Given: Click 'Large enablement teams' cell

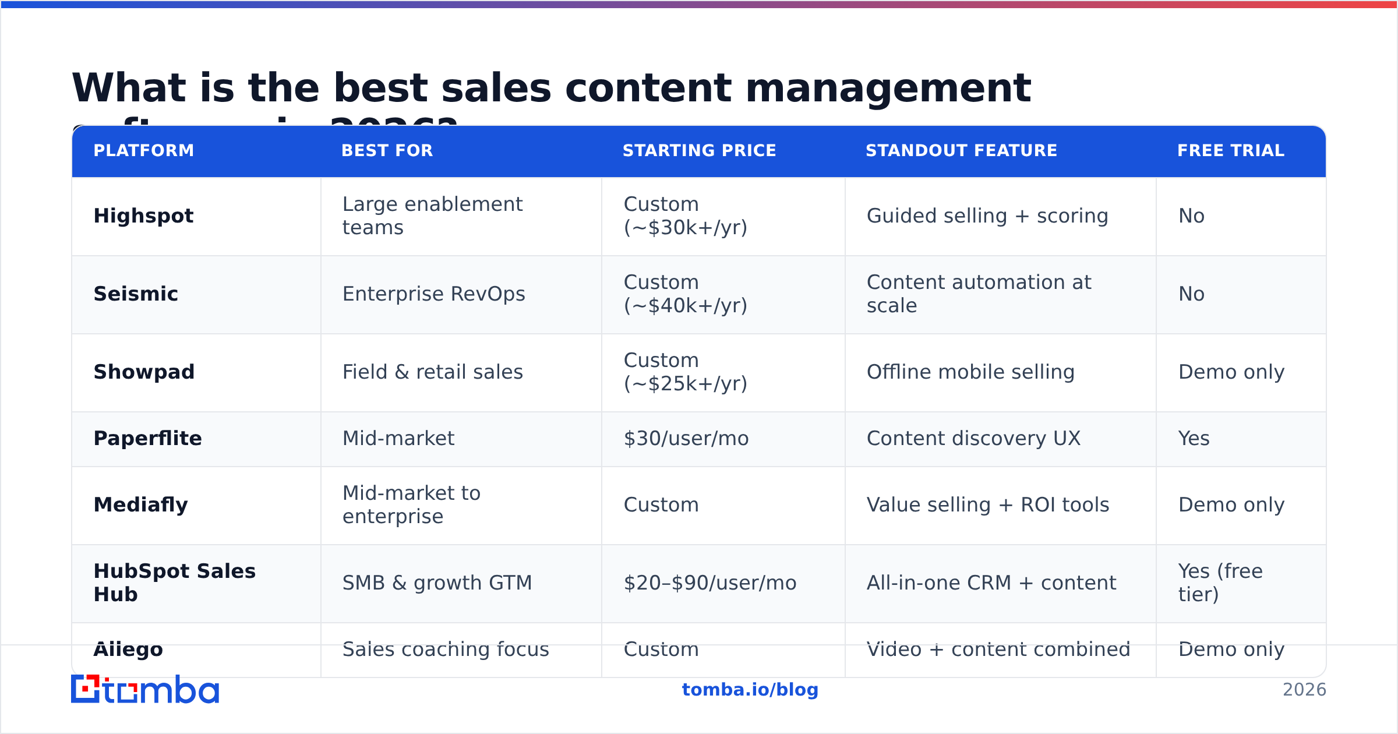Looking at the screenshot, I should point(461,216).
